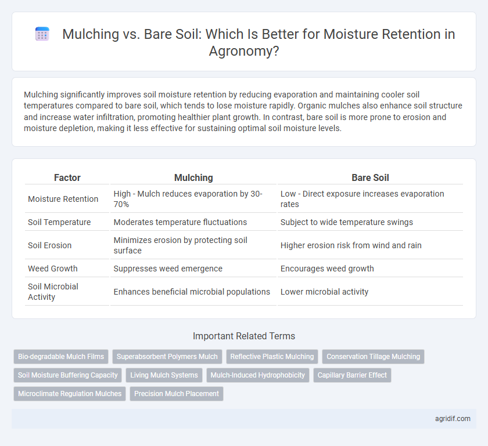Click the Factor column header
Image resolution: width=488 pixels, height=446 pixels.
click(x=67, y=177)
